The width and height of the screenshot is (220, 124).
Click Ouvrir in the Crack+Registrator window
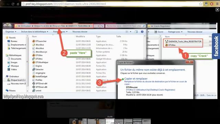click(159, 32)
